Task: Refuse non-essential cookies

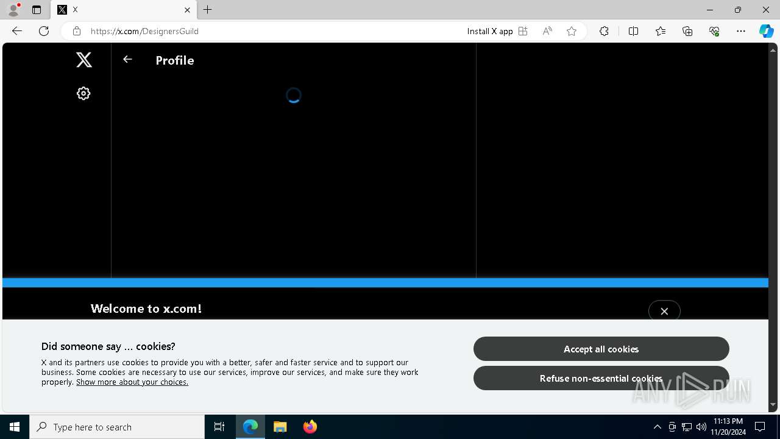Action: (601, 378)
